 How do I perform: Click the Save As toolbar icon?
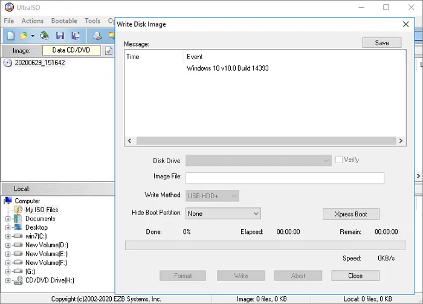point(76,36)
